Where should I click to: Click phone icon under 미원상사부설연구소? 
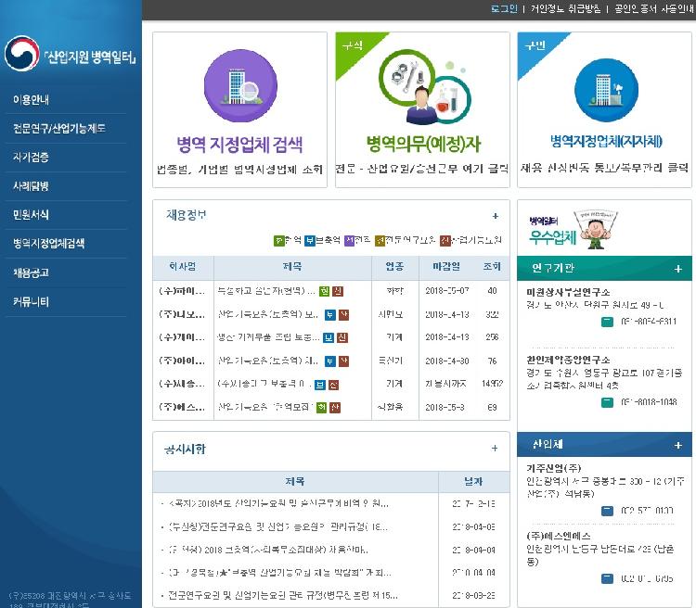pyautogui.click(x=606, y=322)
